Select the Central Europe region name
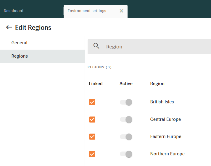The width and height of the screenshot is (211, 166). (165, 119)
